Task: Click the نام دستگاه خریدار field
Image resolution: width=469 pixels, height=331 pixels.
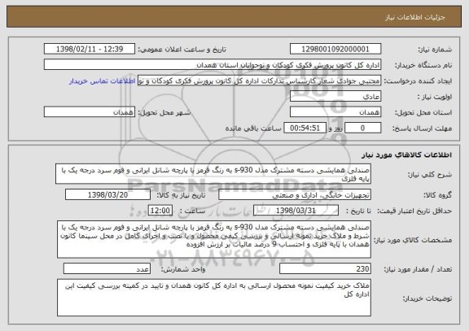Action: tap(213, 64)
